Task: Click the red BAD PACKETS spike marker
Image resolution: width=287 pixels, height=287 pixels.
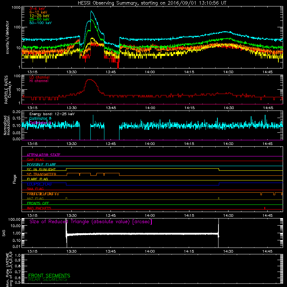Action: (x=265, y=208)
